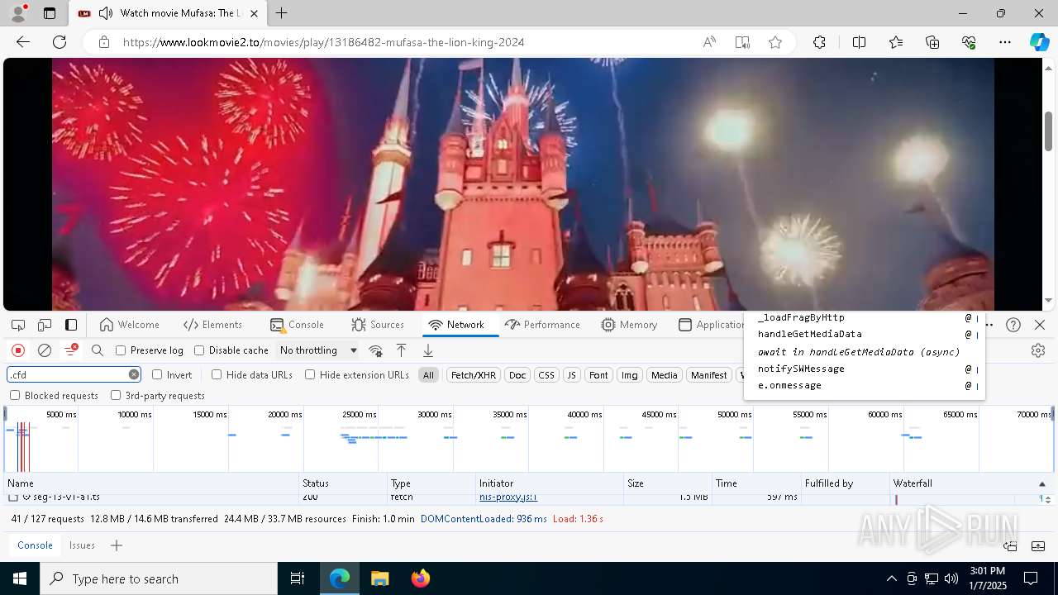Filter requests by JS type
The image size is (1058, 595).
(x=571, y=375)
